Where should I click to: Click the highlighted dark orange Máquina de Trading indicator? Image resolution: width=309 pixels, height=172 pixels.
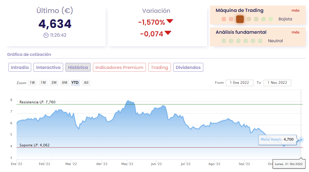point(240,19)
